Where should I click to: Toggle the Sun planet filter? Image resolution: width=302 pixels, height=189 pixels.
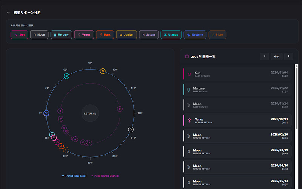click(19, 35)
